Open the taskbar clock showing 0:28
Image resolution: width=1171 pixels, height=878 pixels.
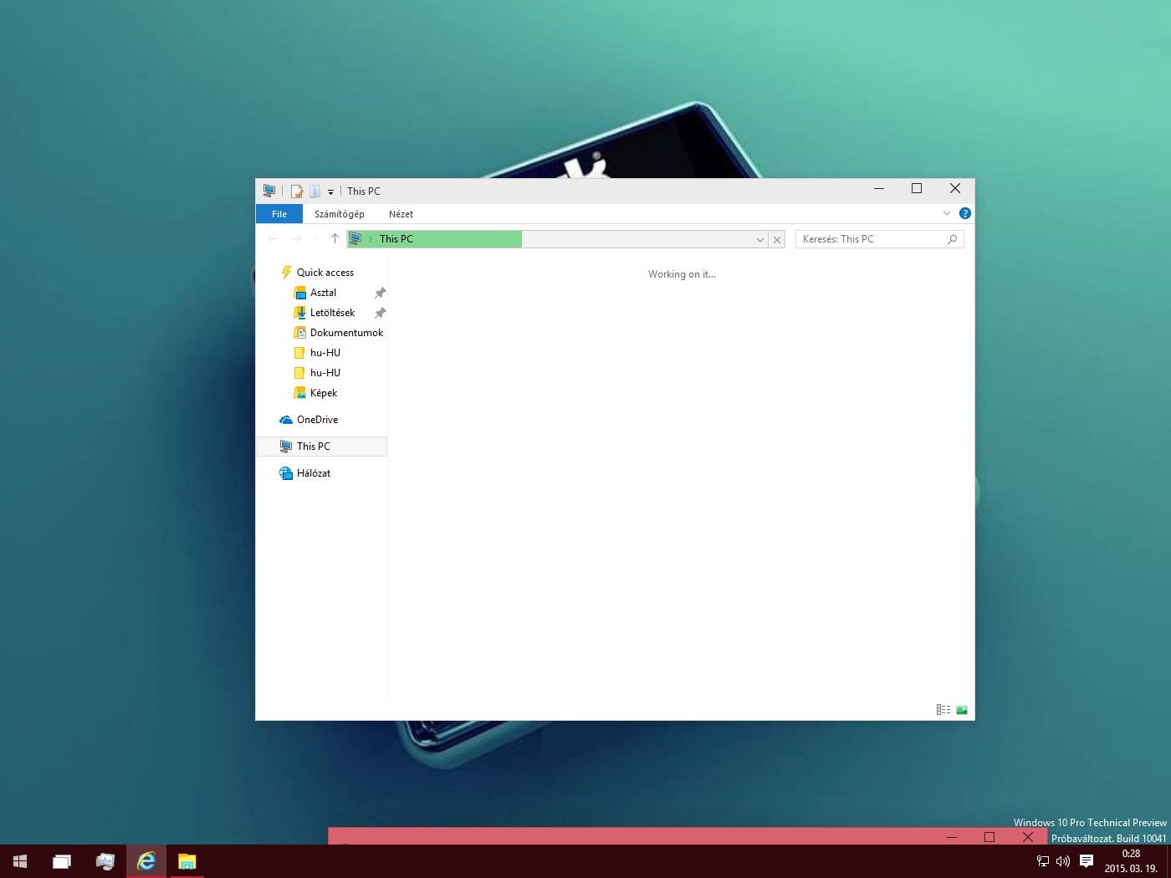[1131, 861]
